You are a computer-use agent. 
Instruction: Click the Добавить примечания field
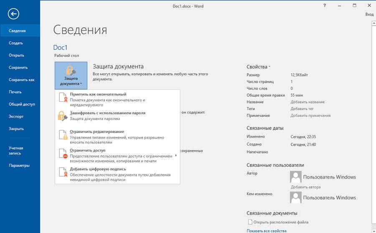310,115
